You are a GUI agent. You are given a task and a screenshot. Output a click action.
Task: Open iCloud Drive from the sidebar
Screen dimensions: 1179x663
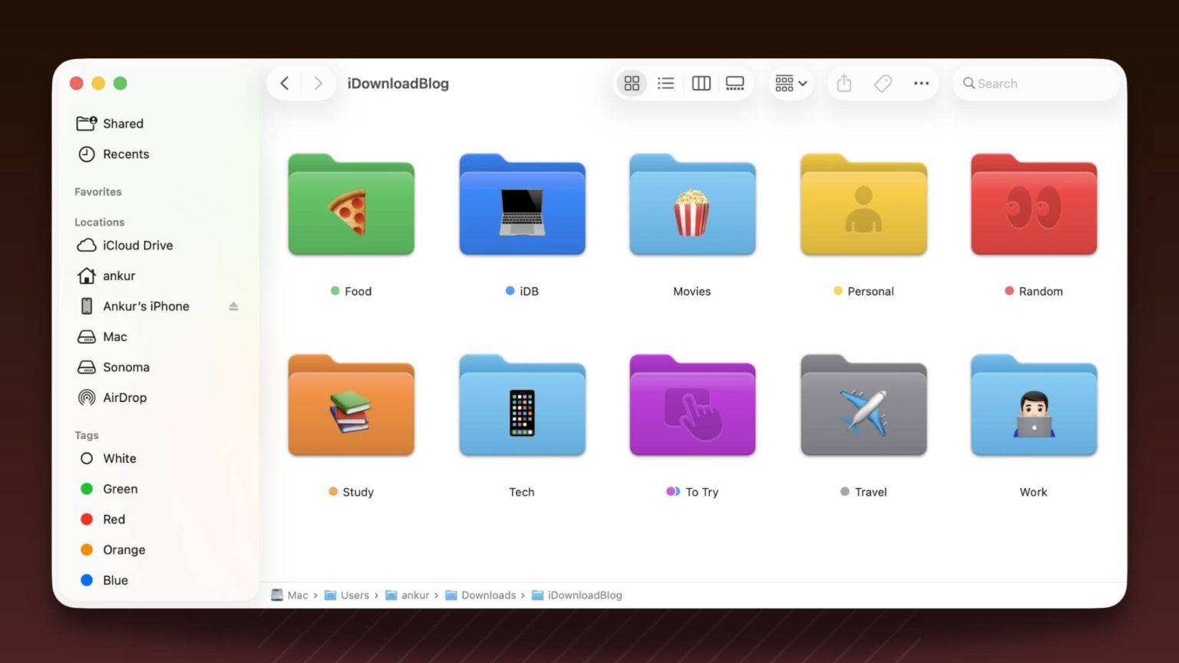tap(137, 245)
